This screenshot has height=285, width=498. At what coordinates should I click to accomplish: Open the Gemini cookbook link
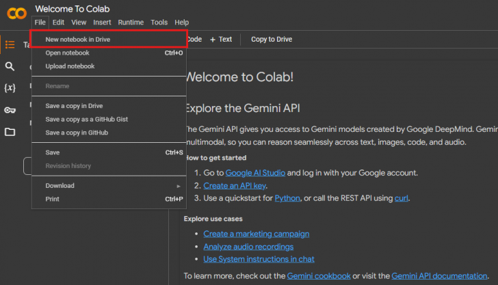(x=319, y=276)
